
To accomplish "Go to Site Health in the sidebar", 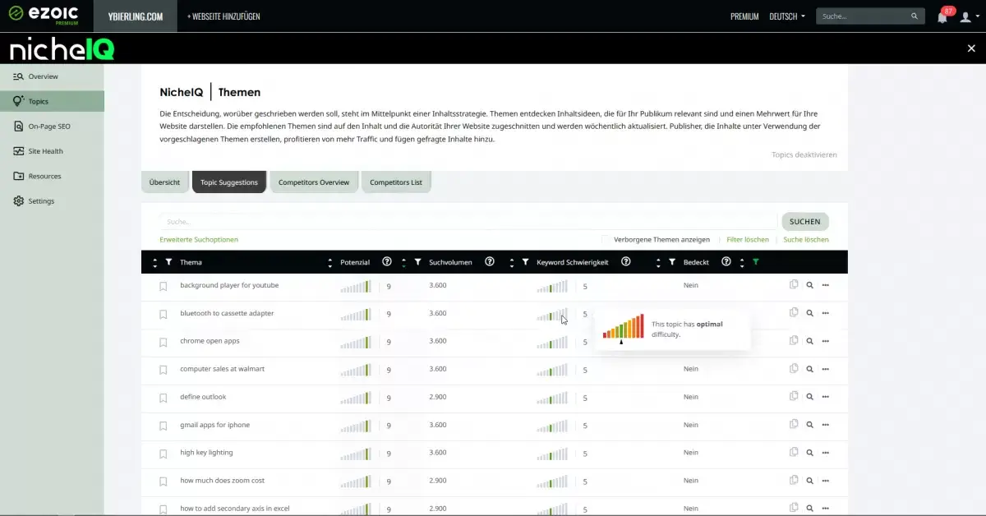I will 45,151.
